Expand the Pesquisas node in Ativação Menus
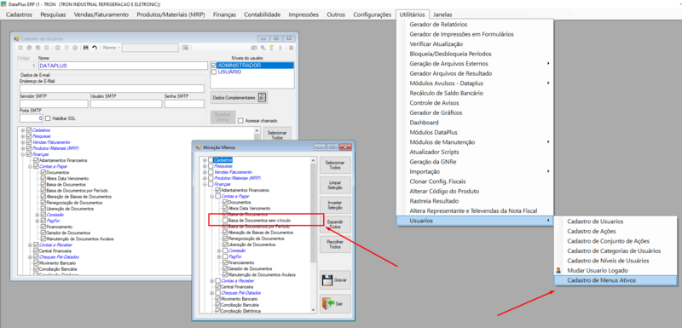The image size is (682, 328). point(205,166)
